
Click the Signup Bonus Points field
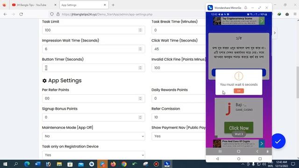pos(93,117)
